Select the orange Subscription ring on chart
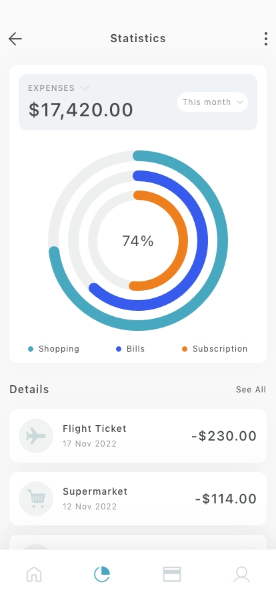Screen dimensions: 276x599 183,241
